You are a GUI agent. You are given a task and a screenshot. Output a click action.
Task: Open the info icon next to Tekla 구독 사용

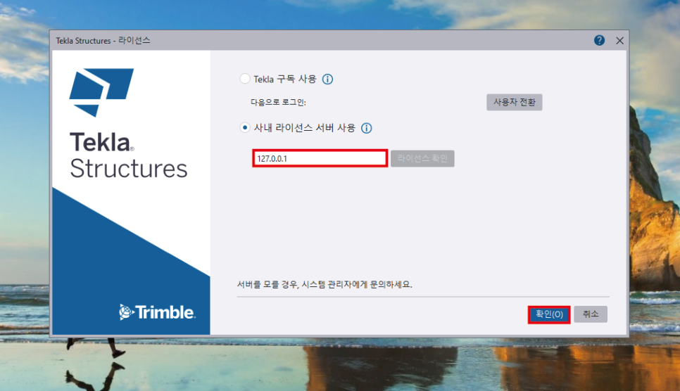click(327, 79)
